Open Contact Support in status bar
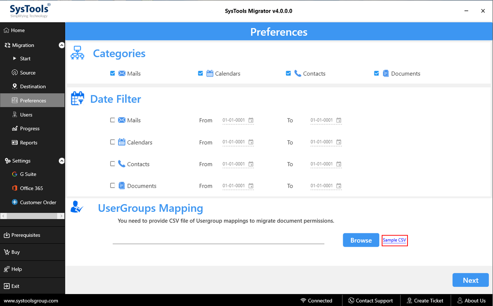 [371, 301]
